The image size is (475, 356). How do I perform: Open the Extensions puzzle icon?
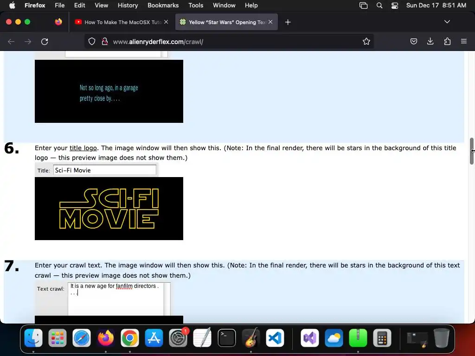pos(447,41)
